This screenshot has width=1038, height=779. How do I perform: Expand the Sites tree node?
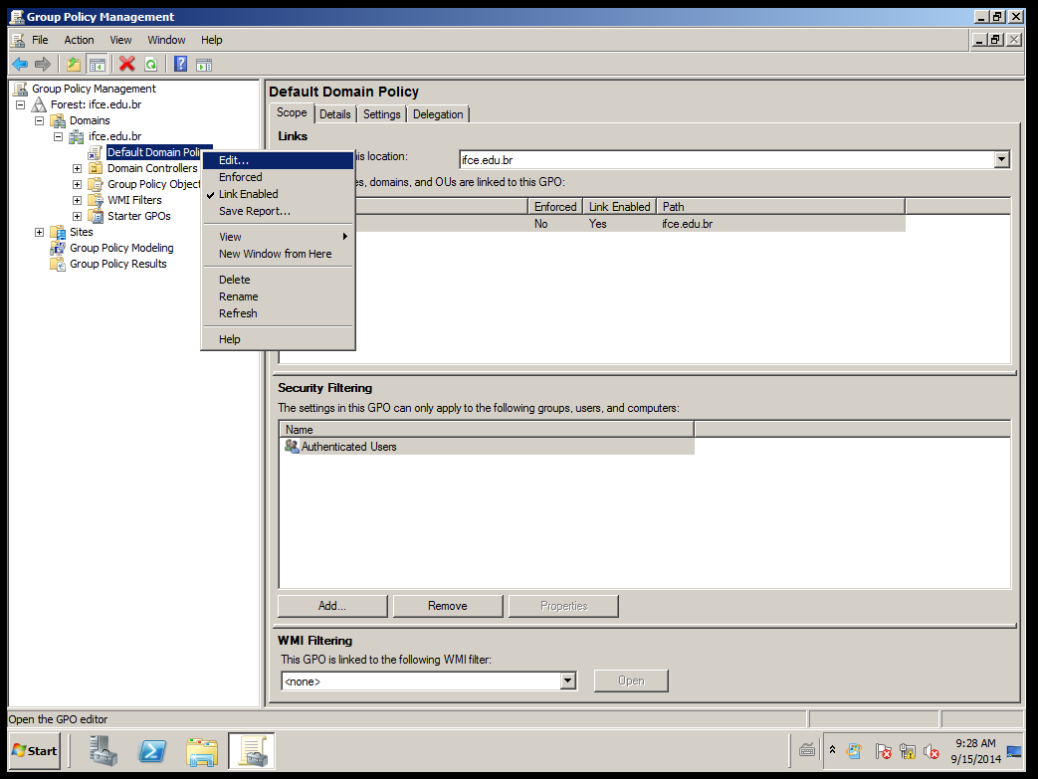(x=39, y=232)
